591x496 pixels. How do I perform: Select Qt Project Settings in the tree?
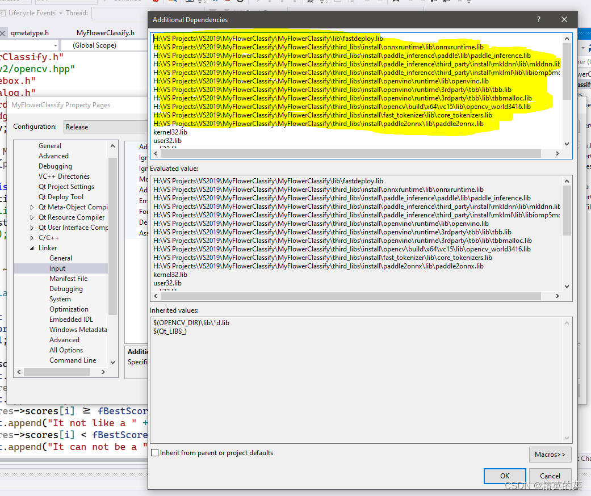pyautogui.click(x=68, y=186)
